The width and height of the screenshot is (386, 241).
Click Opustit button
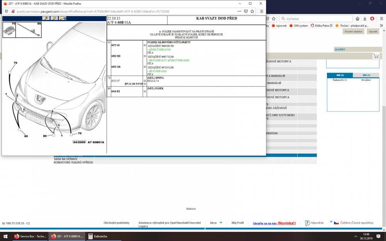(x=373, y=32)
